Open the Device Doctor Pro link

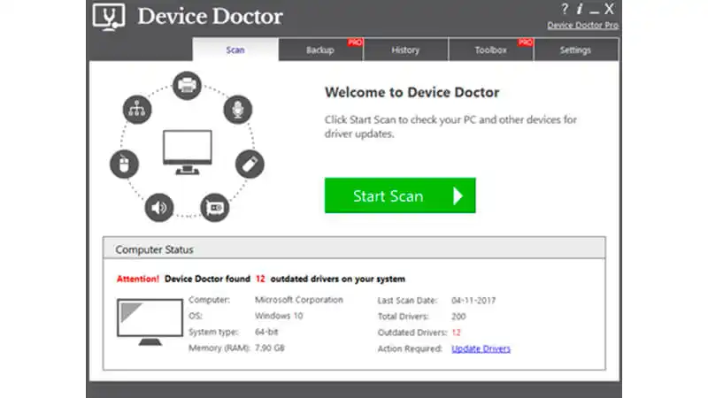pyautogui.click(x=582, y=26)
